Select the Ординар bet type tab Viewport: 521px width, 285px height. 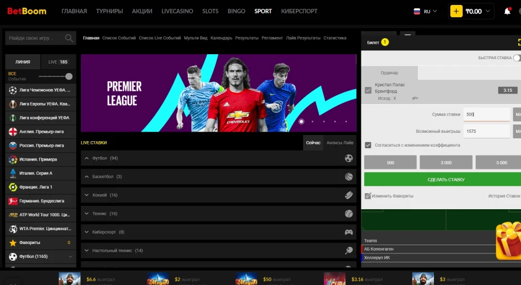[390, 72]
